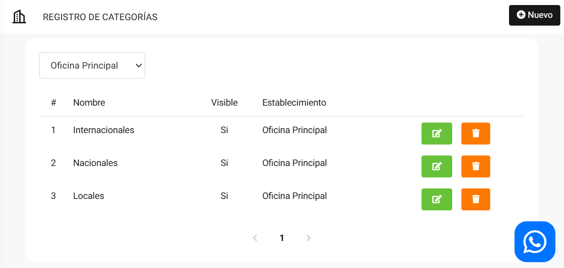Click the building icon in the header
Screen dimensions: 564x268
(x=19, y=17)
